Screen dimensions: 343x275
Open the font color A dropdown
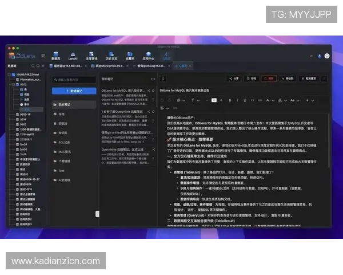coord(270,100)
